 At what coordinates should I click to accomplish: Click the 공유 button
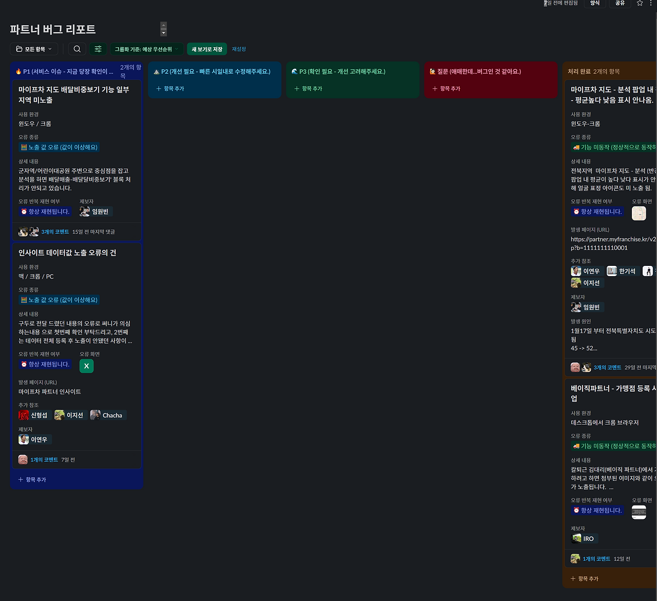coord(620,3)
